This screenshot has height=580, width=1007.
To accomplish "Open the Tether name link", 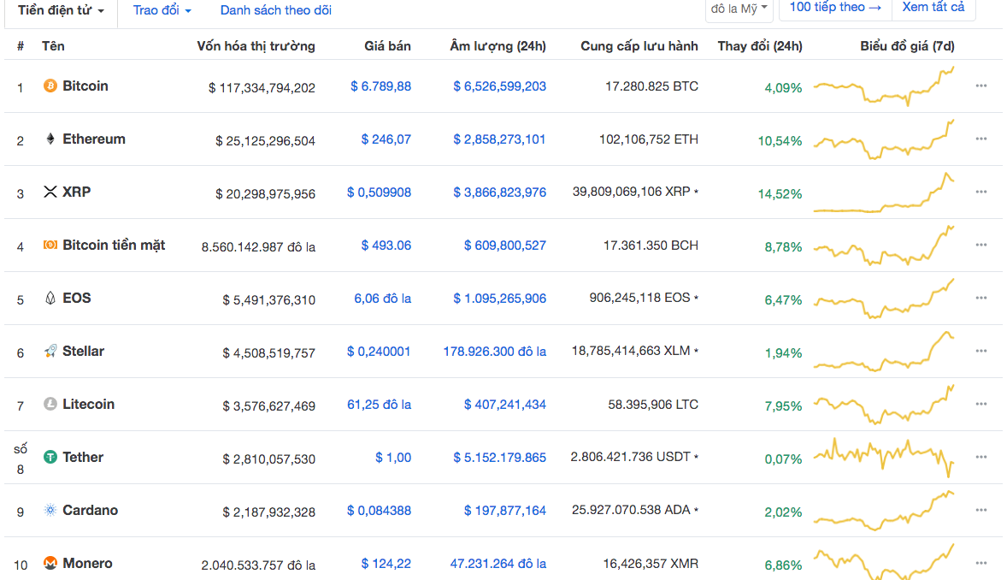I will (x=83, y=457).
